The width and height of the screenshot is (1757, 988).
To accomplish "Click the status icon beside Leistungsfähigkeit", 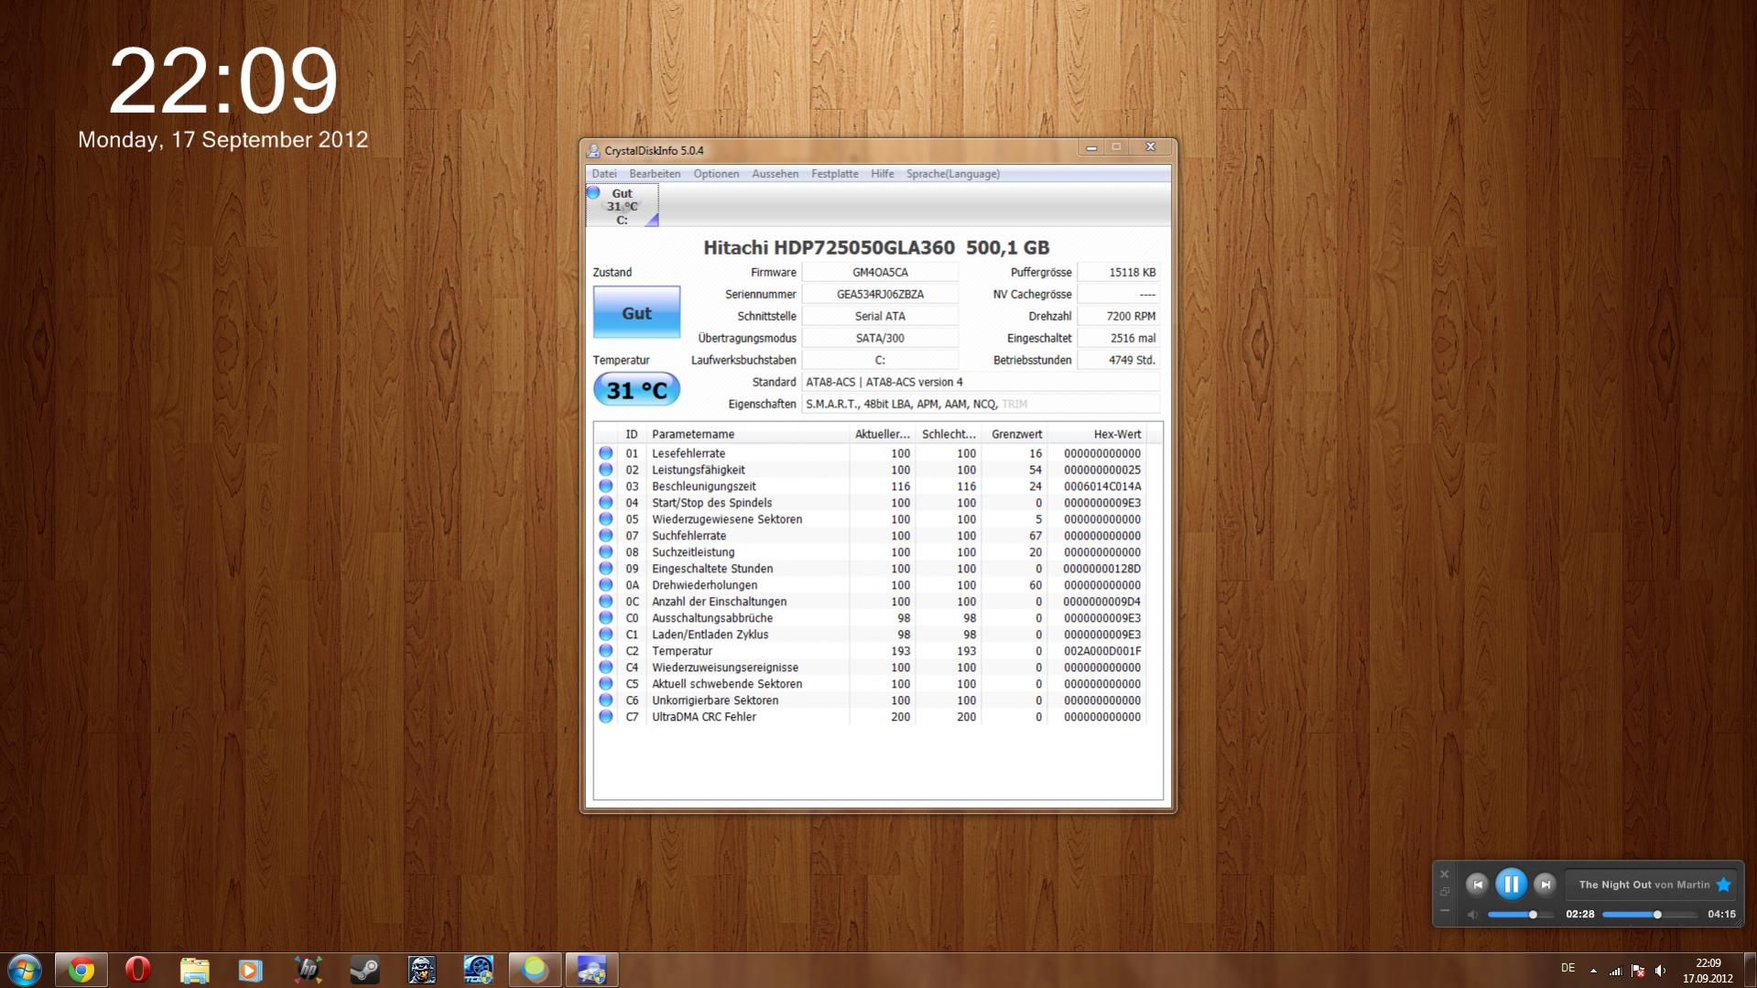I will coord(605,470).
